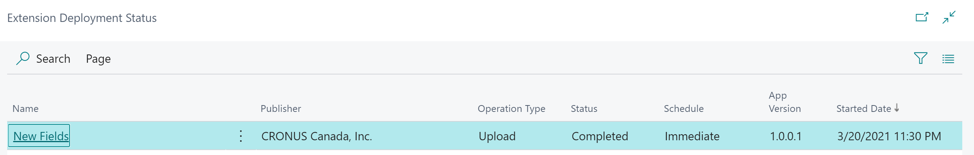
Task: Switch list layout via the lines icon
Action: tap(948, 59)
